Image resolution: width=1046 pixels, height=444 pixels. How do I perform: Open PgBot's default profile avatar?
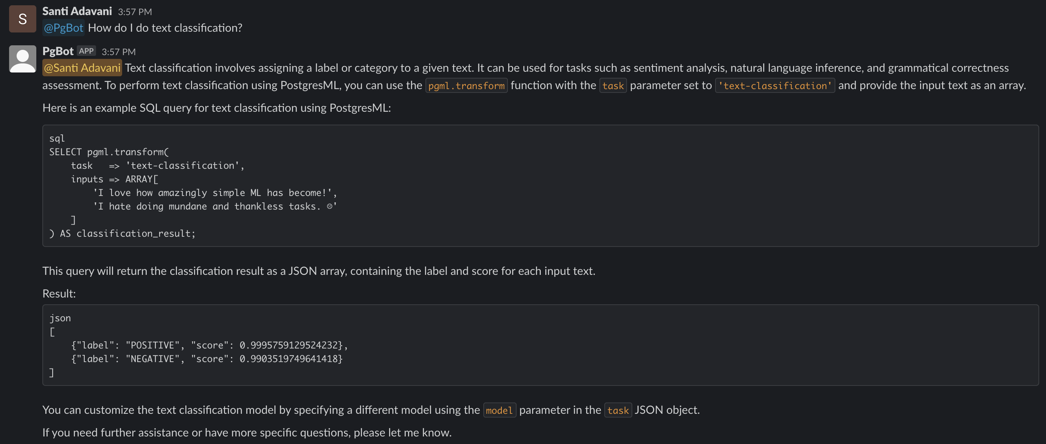(22, 59)
